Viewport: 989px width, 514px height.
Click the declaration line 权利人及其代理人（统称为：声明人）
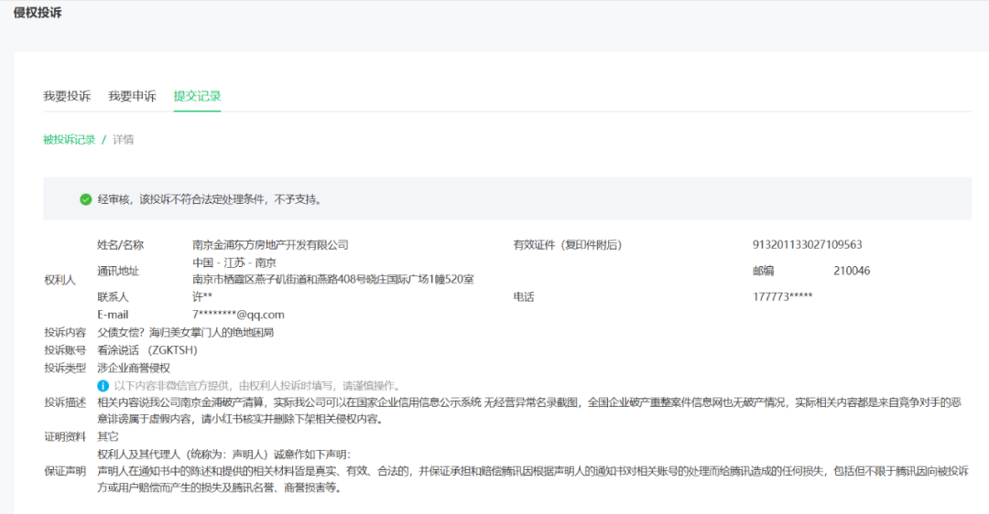[x=224, y=455]
